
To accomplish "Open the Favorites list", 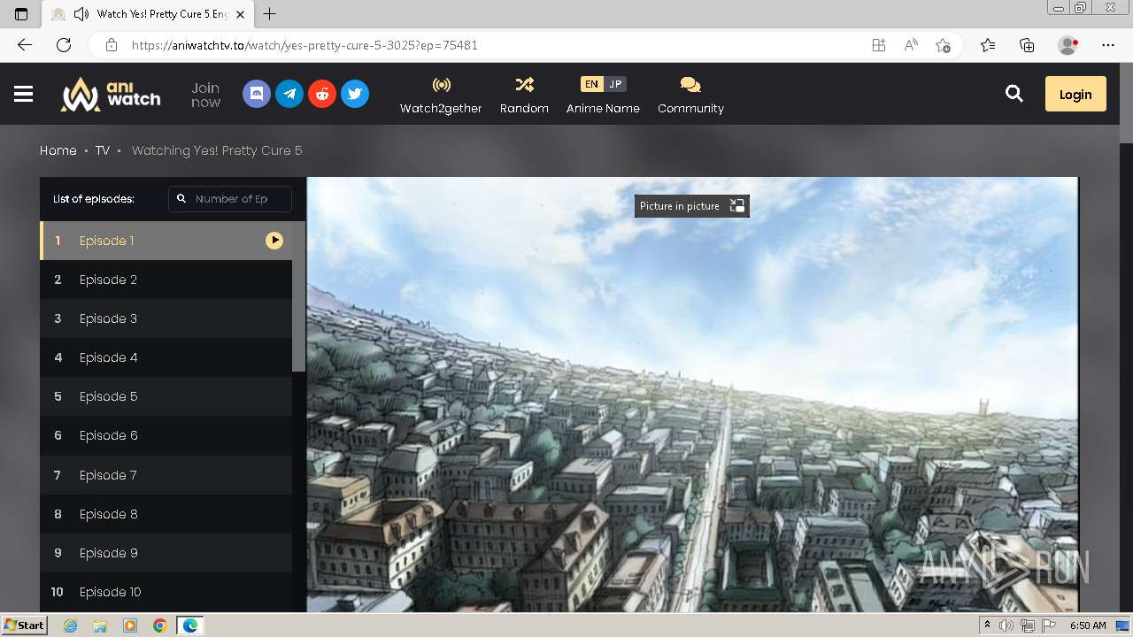I will (988, 45).
